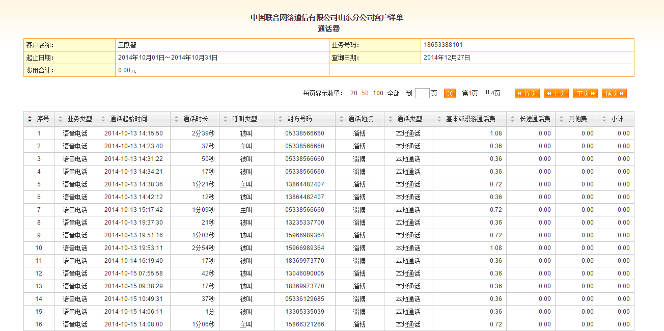Show 100 records per page

378,94
